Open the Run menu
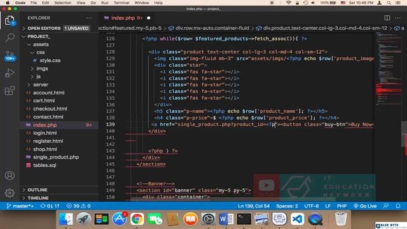Viewport: 407px width, 229px height. 104,3
